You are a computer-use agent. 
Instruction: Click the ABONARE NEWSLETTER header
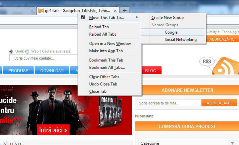[x=187, y=90]
